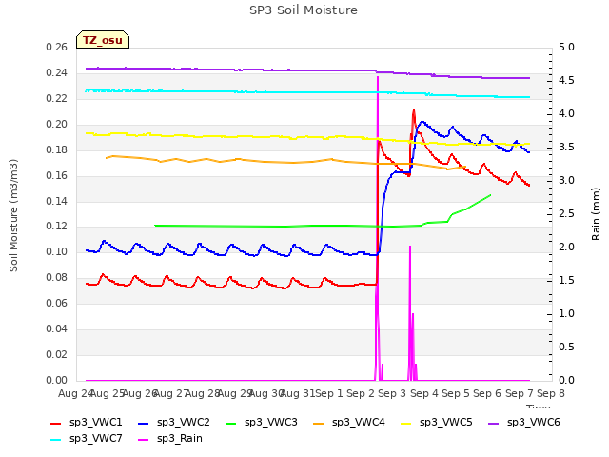Click the 0.20 left axis tick label
609x457 pixels.
pyautogui.click(x=57, y=125)
